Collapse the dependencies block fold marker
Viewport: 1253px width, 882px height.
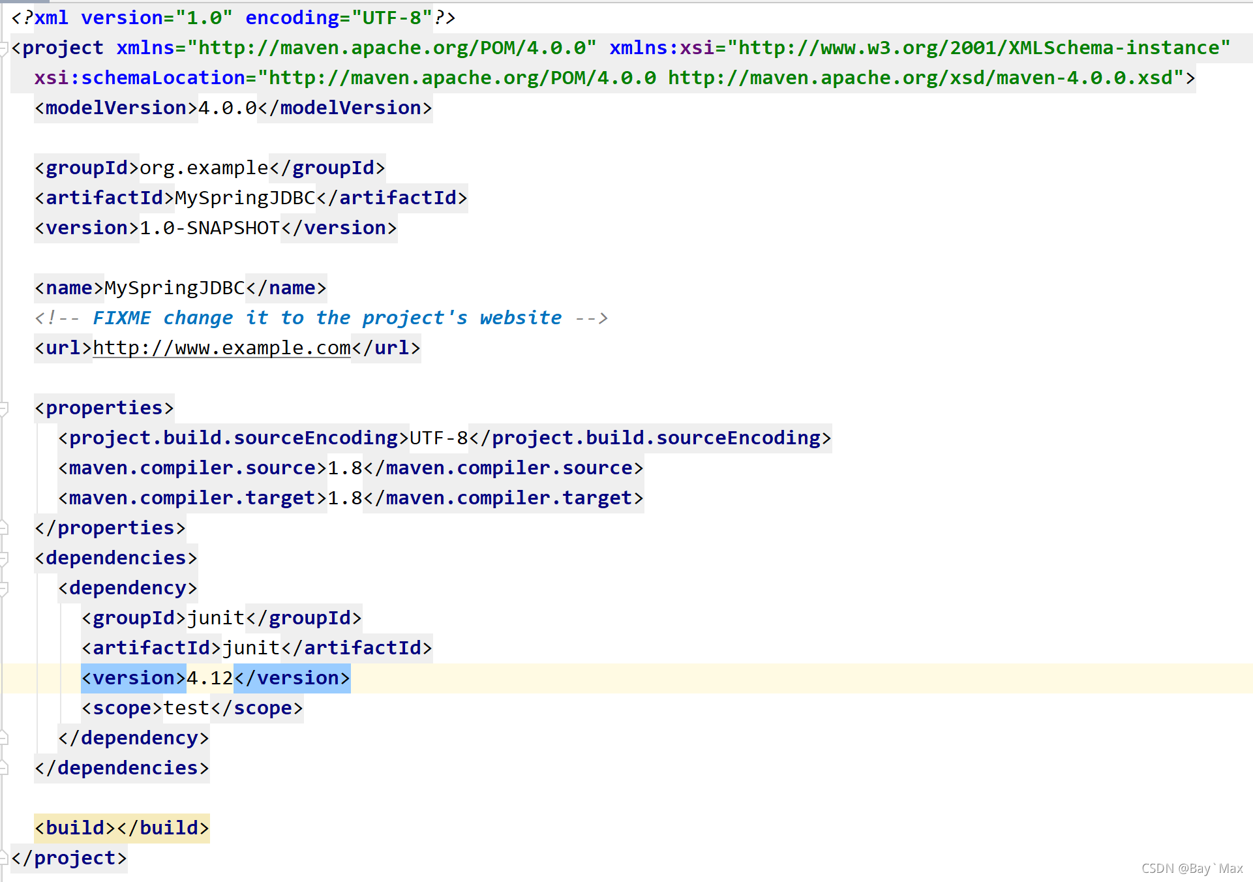[x=3, y=558]
